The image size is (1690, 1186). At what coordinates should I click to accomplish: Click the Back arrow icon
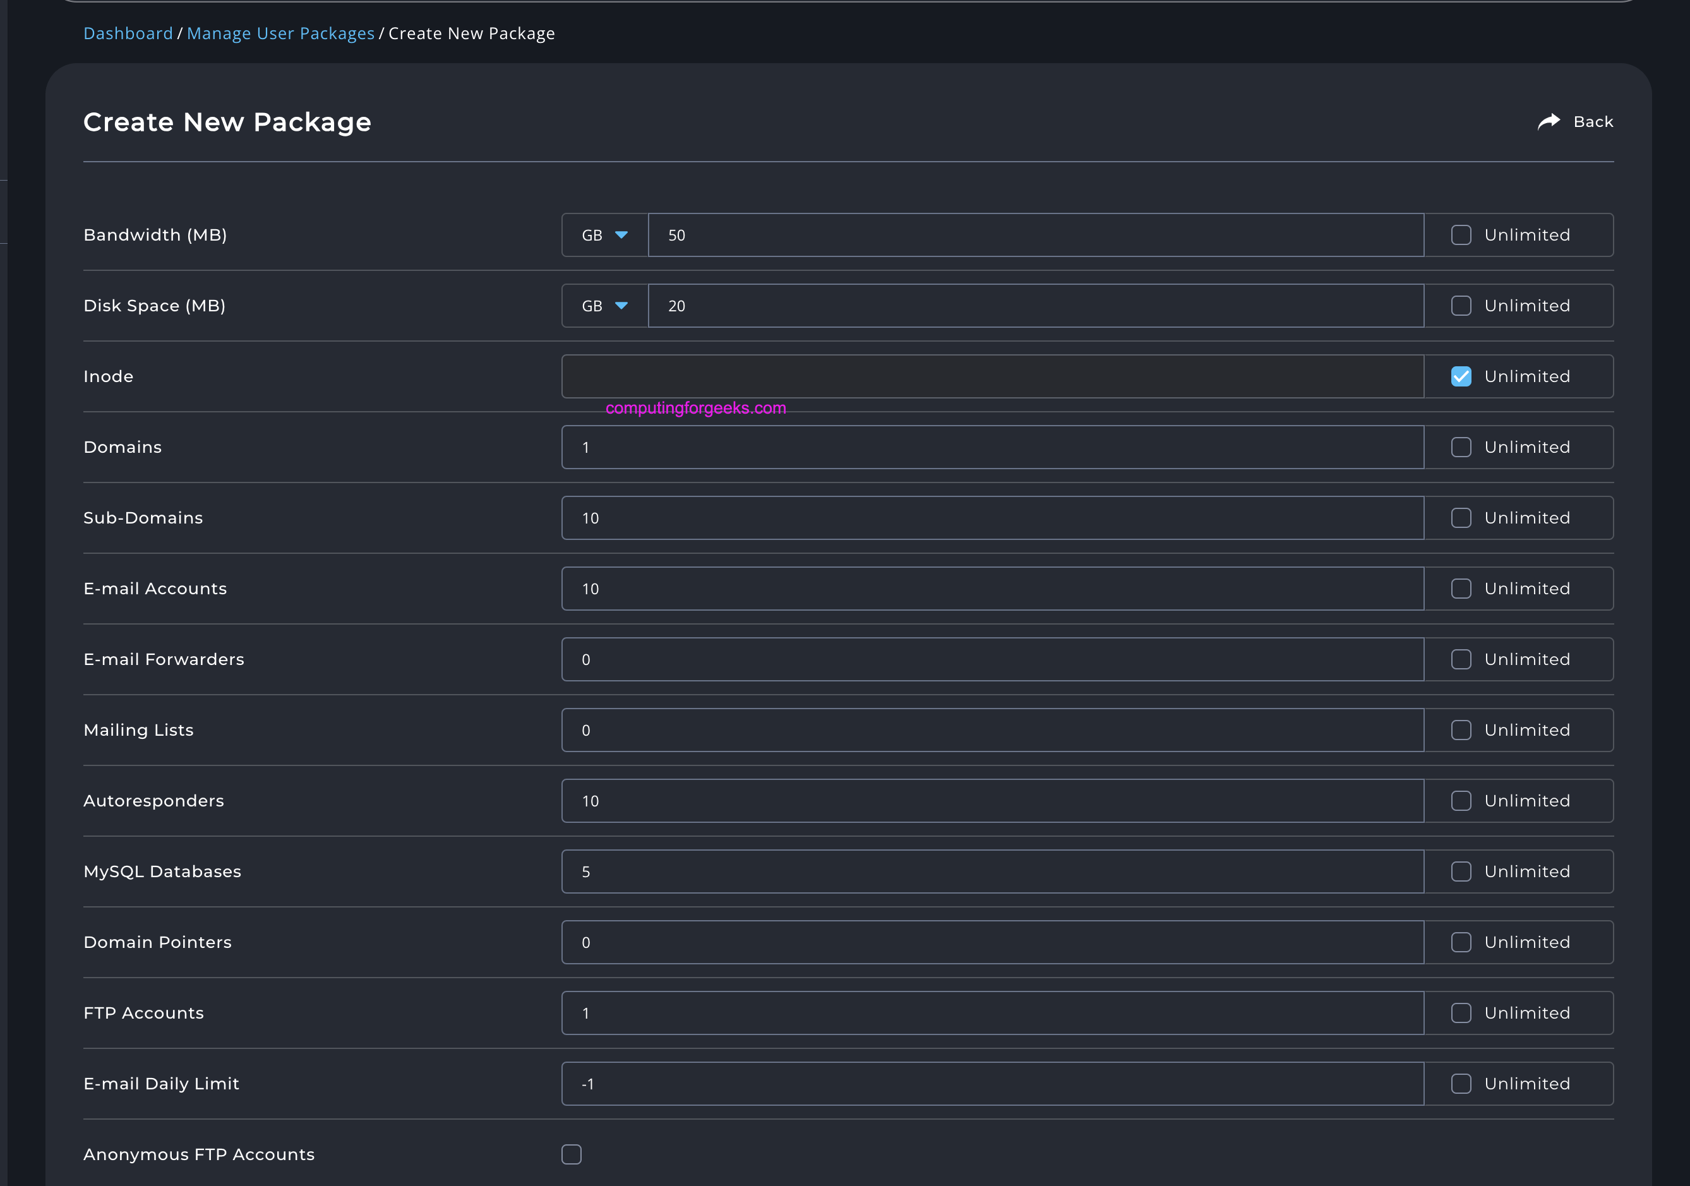(x=1549, y=121)
